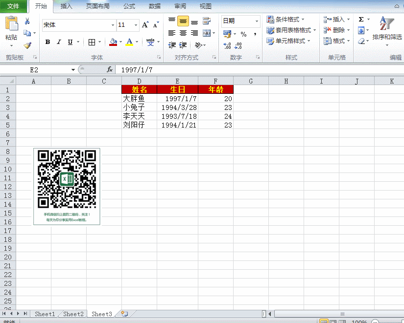Click the AutoSum sigma icon
This screenshot has width=404, height=323.
point(361,19)
